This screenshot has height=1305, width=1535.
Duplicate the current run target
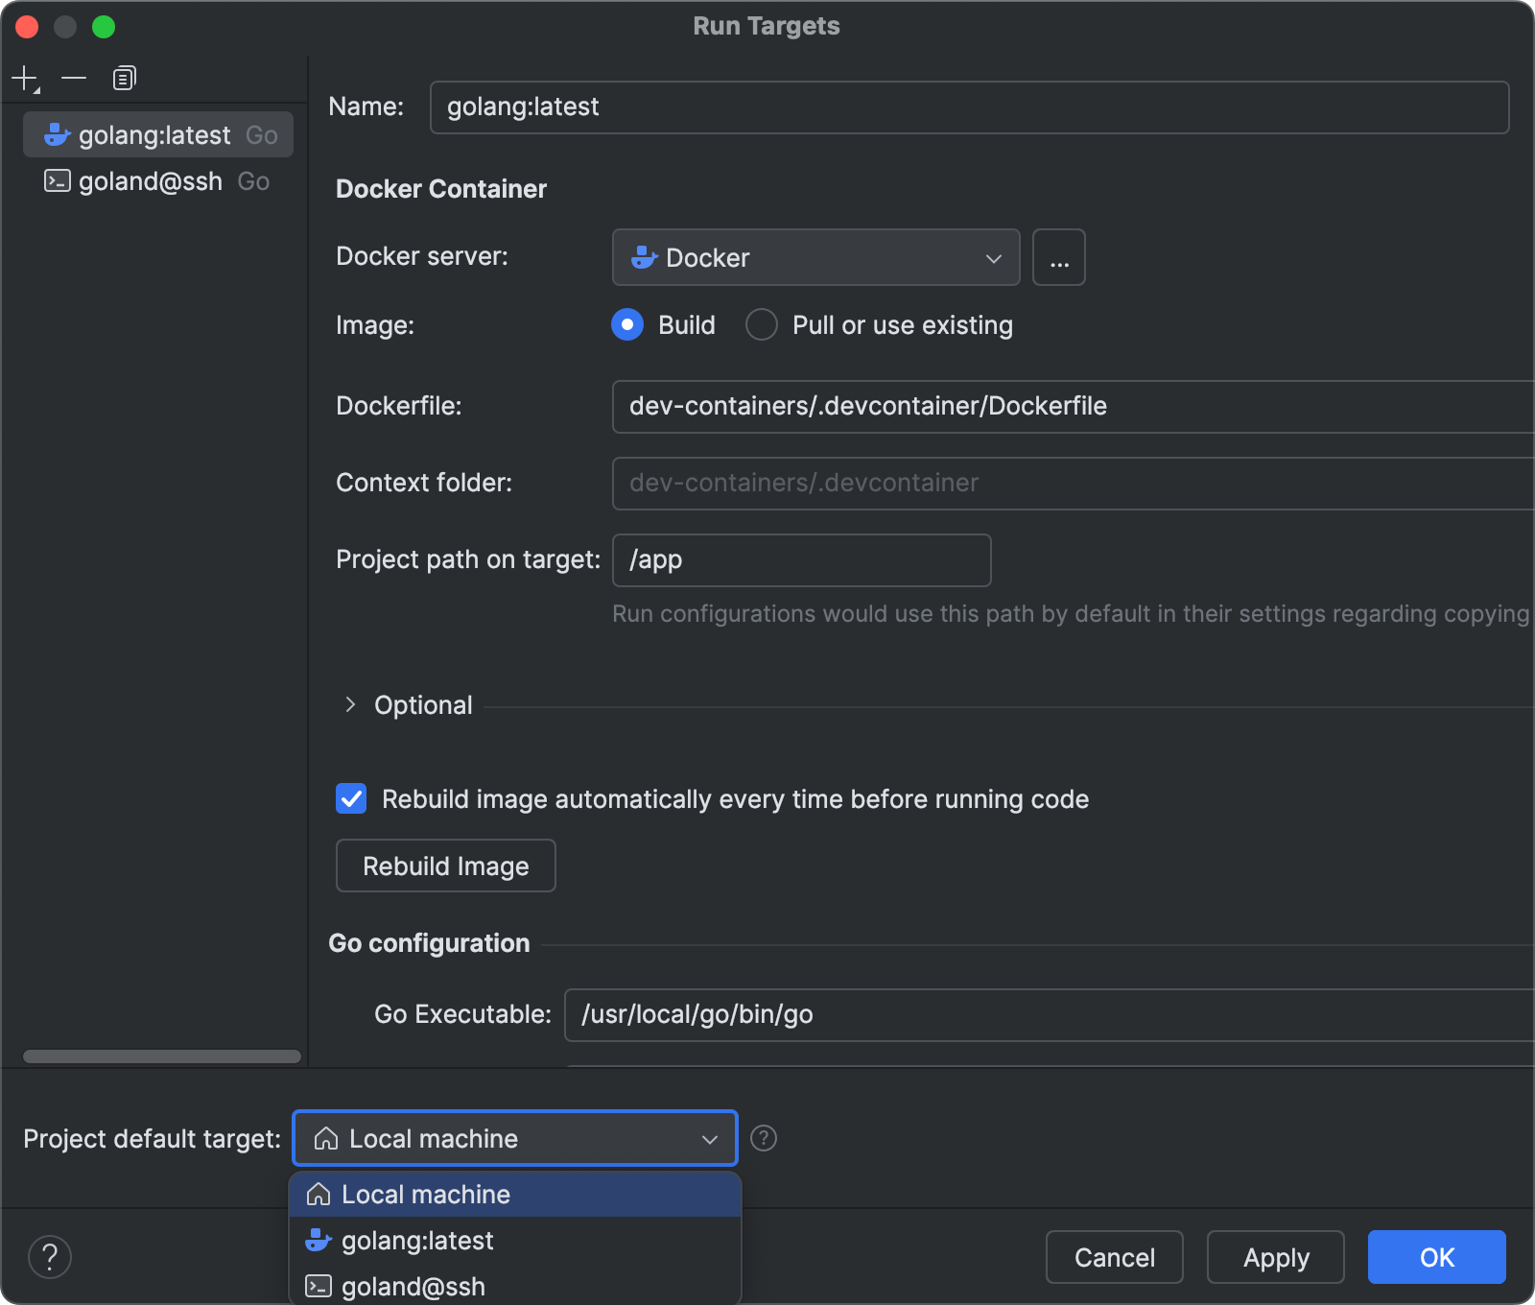coord(123,77)
